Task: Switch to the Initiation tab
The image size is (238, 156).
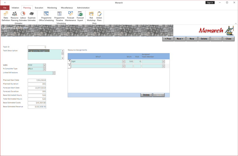Action: tap(15, 8)
